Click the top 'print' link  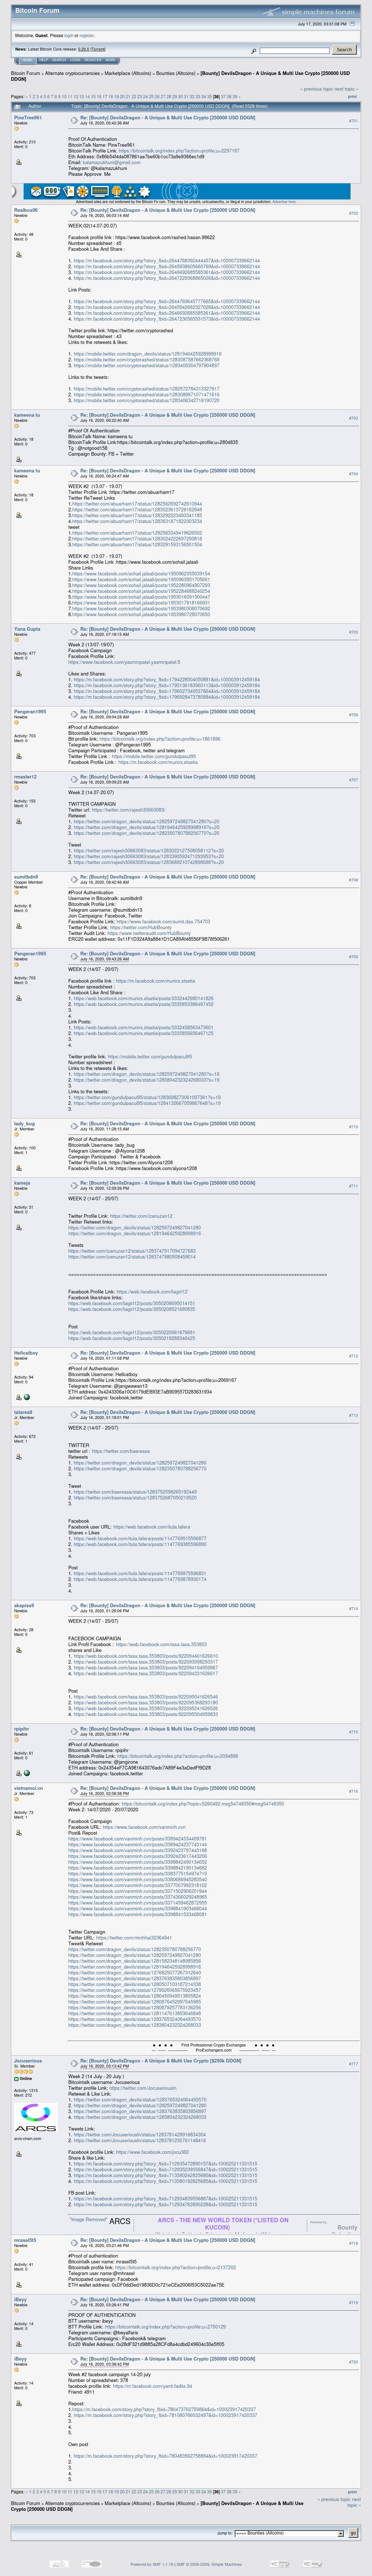[x=352, y=97]
